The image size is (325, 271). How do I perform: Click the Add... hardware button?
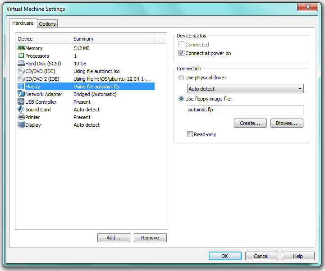click(x=114, y=238)
